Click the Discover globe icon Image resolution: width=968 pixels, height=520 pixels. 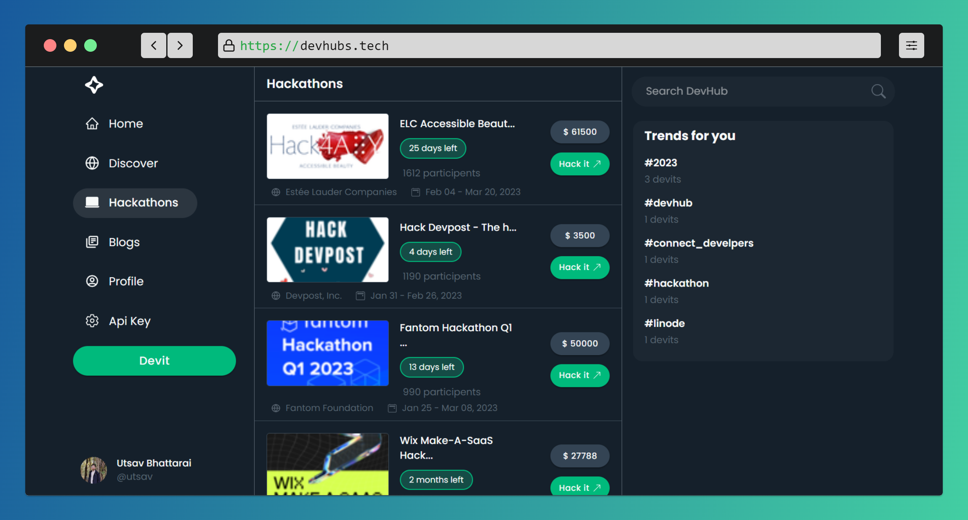tap(92, 163)
